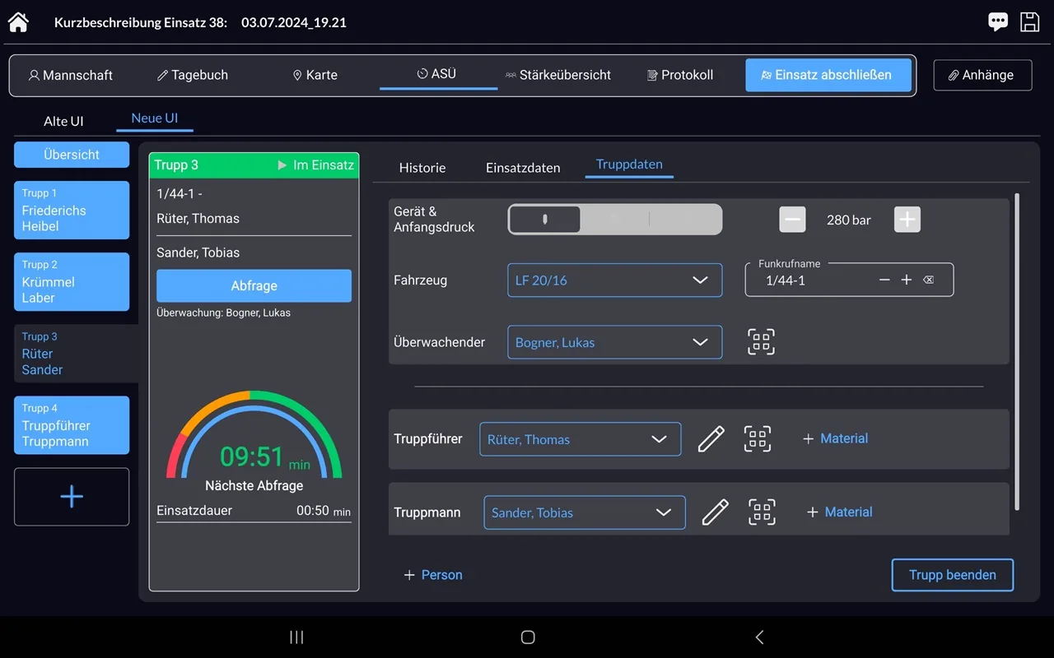1054x658 pixels.
Task: Click the Einsatz abschließen button
Action: coord(828,75)
